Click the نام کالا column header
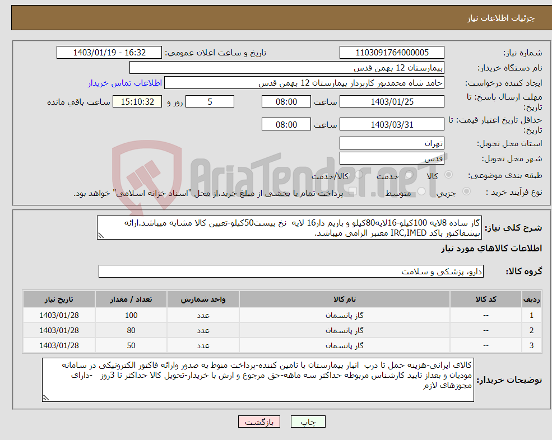This screenshot has width=552, height=440. coord(344,299)
